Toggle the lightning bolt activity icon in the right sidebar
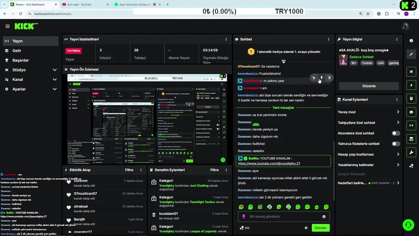The width and height of the screenshot is (419, 236). (411, 85)
